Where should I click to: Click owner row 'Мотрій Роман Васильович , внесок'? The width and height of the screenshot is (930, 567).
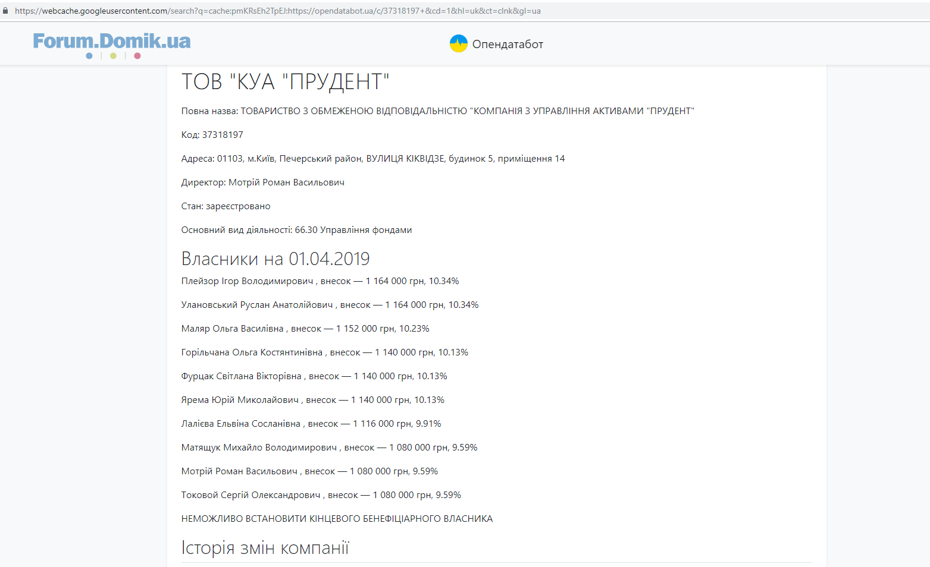pos(309,471)
